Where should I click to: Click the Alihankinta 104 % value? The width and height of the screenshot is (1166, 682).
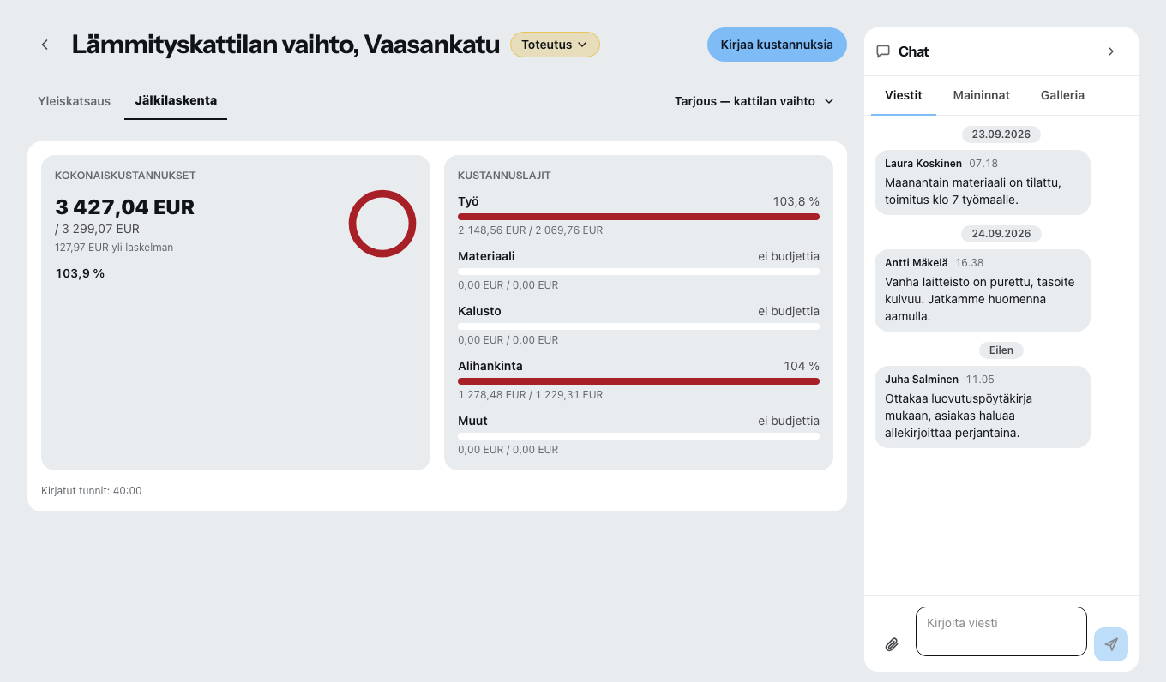[x=802, y=366]
